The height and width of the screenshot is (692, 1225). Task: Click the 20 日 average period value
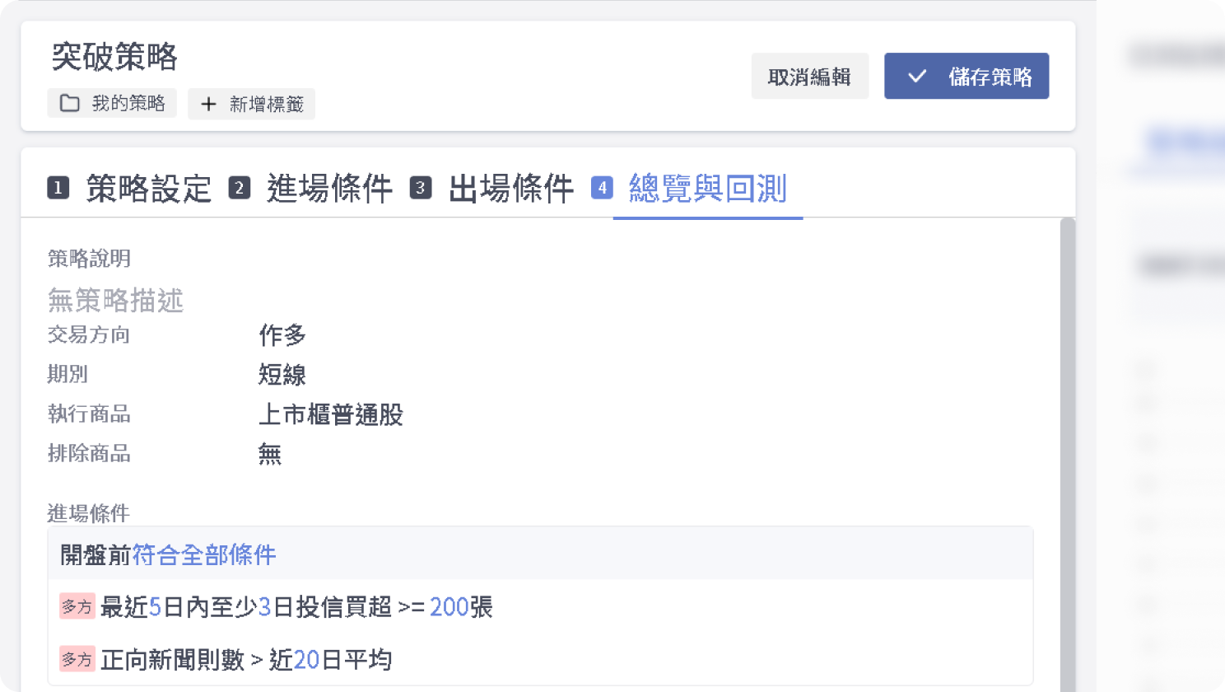(306, 660)
